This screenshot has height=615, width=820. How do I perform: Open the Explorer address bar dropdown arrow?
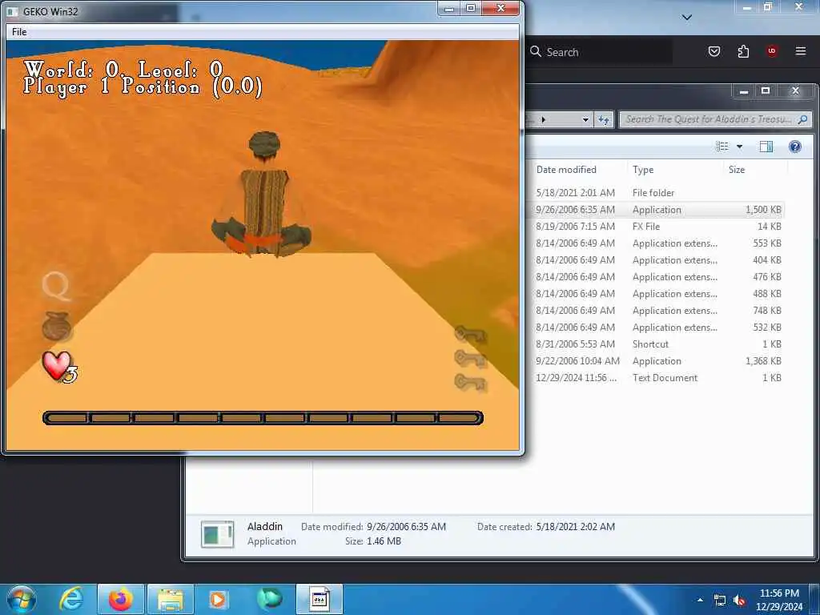coord(585,120)
